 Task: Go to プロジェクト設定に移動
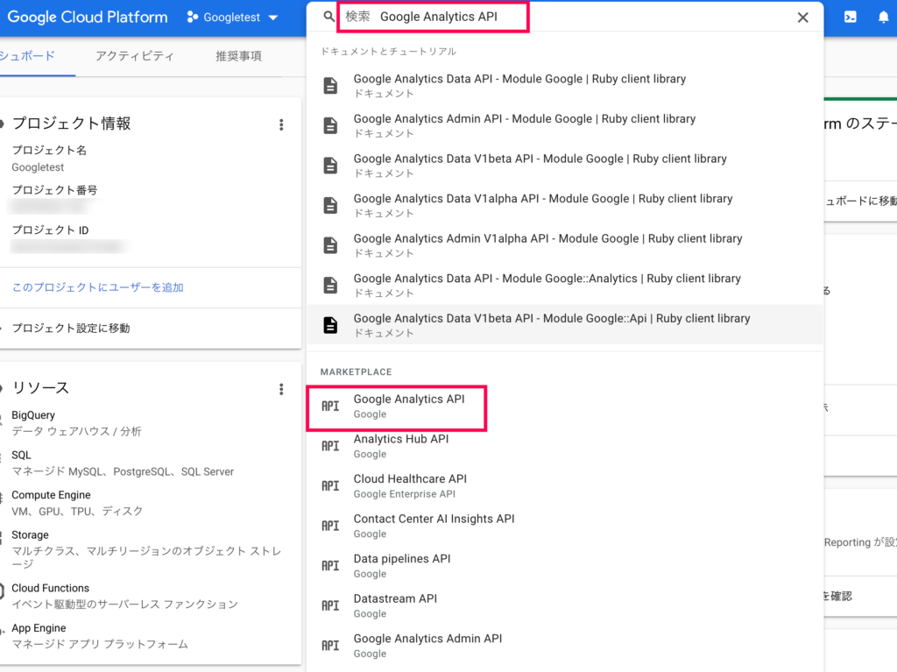tap(71, 328)
